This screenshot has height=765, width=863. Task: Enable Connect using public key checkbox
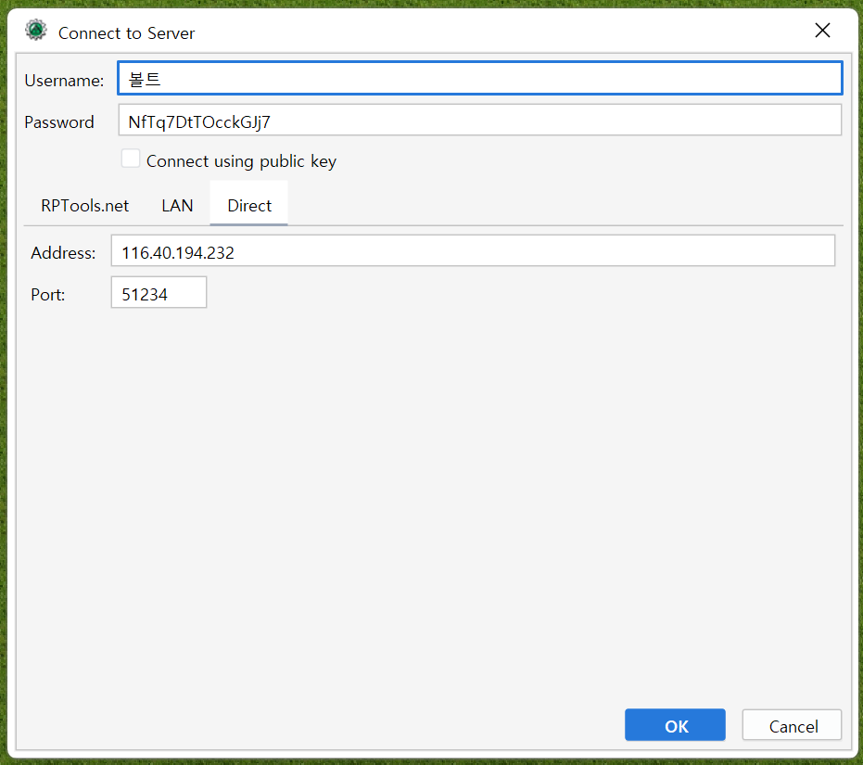pos(131,159)
